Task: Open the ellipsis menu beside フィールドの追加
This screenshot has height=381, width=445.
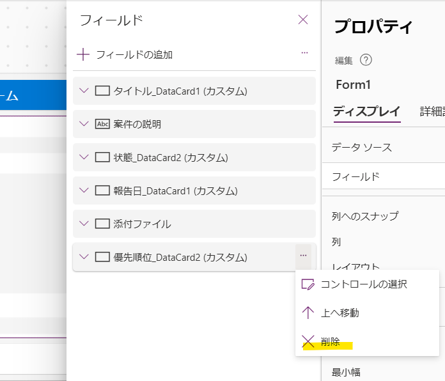Action: click(x=304, y=53)
